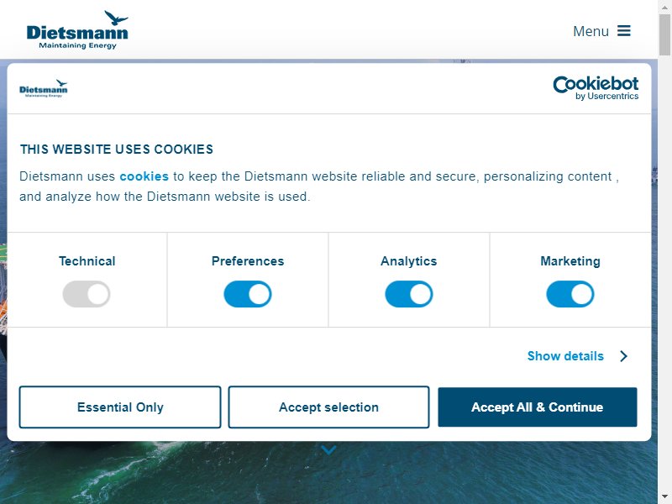Disable the Preferences cookies switch

point(248,294)
